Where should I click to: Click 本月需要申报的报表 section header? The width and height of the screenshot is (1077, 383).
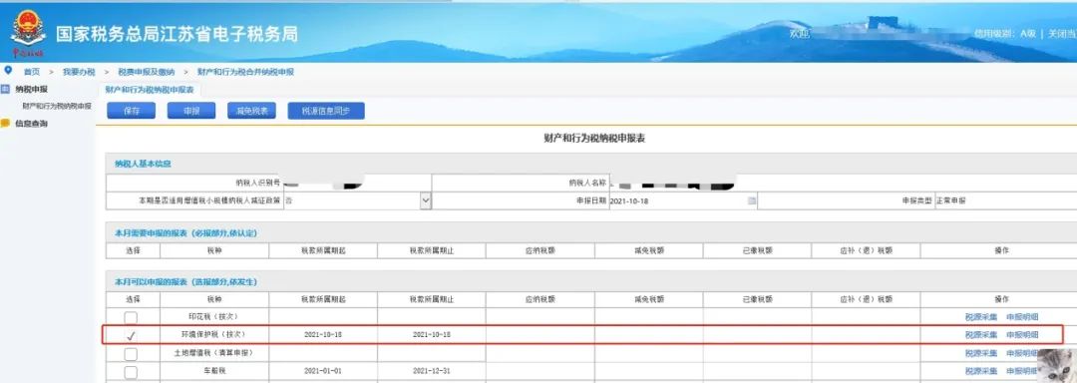coord(185,234)
